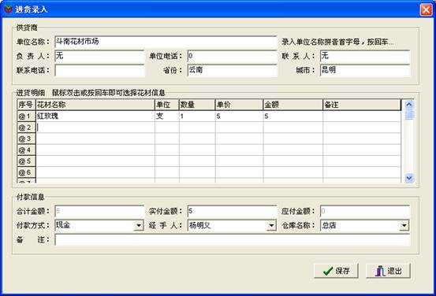436x296 pixels.
Task: Click the 联系人 input field
Action: [x=365, y=57]
